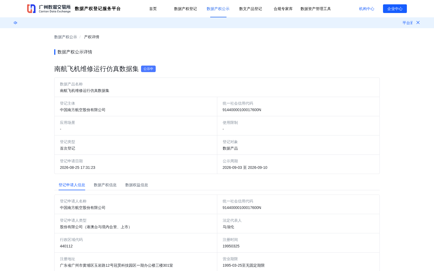Image resolution: width=434 pixels, height=271 pixels.
Task: Click the 产权详情 breadcrumb
Action: pyautogui.click(x=92, y=37)
